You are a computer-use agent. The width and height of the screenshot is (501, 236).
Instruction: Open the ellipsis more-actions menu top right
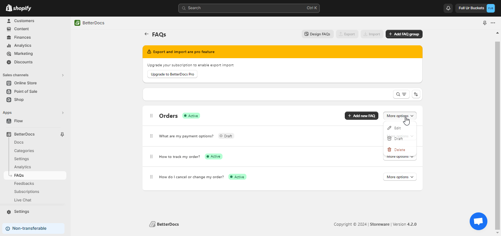493,23
